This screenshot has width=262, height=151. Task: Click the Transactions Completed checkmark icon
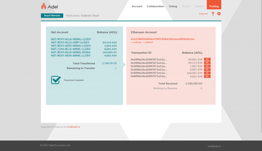[56, 80]
